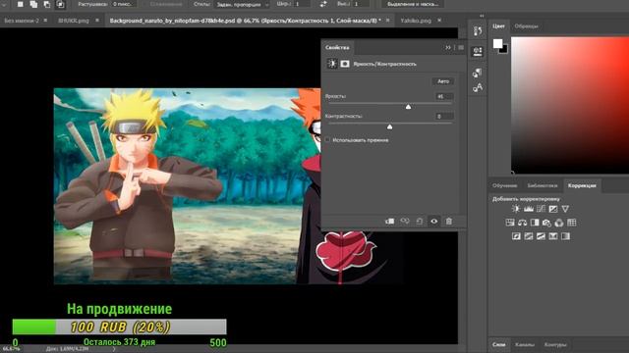
Task: Delete the adjustment layer with the trash icon
Action: pyautogui.click(x=449, y=221)
